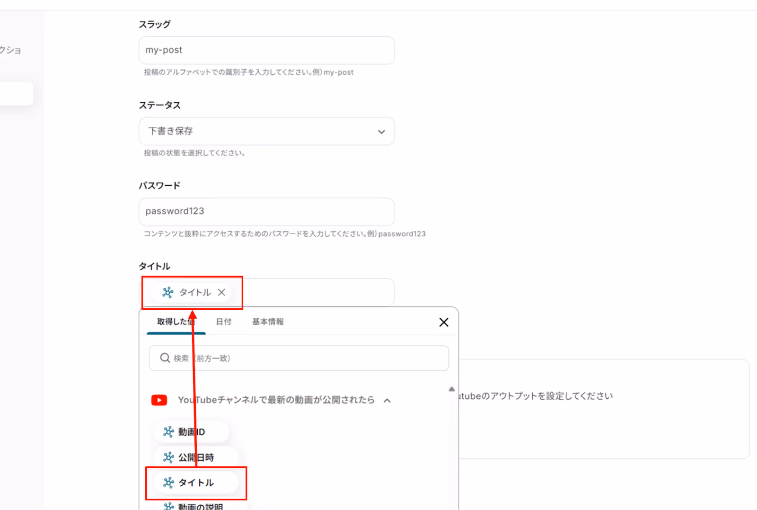Click the 投稿の状態を選択してください hint

[194, 153]
